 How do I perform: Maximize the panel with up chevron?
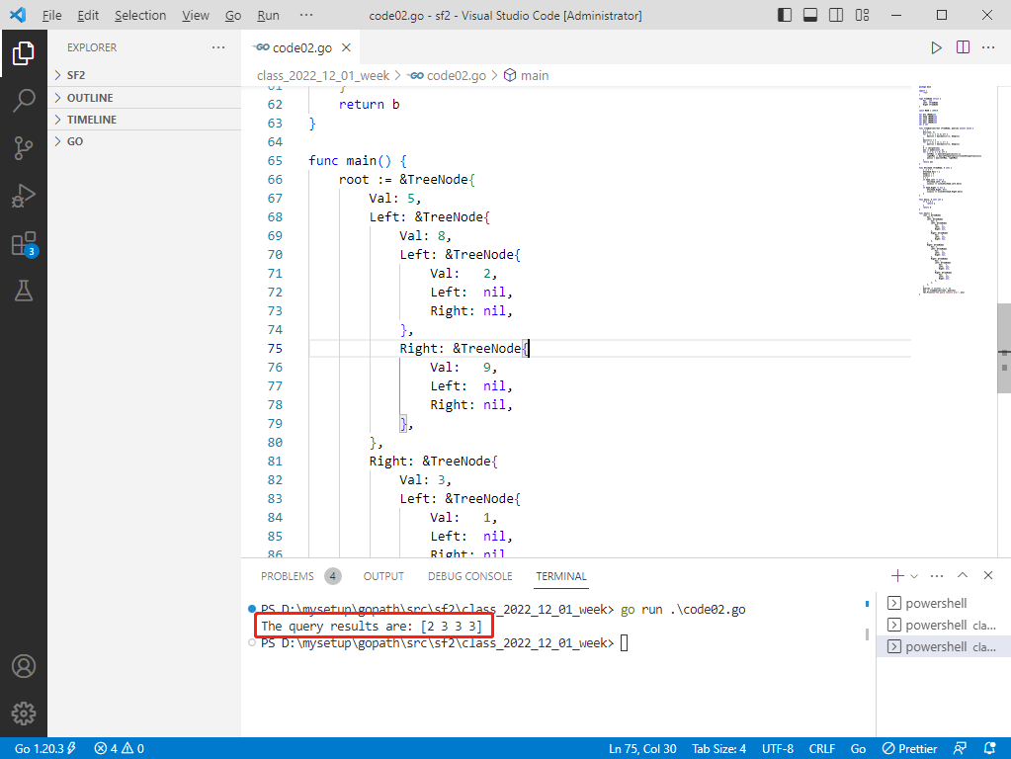[x=962, y=575]
